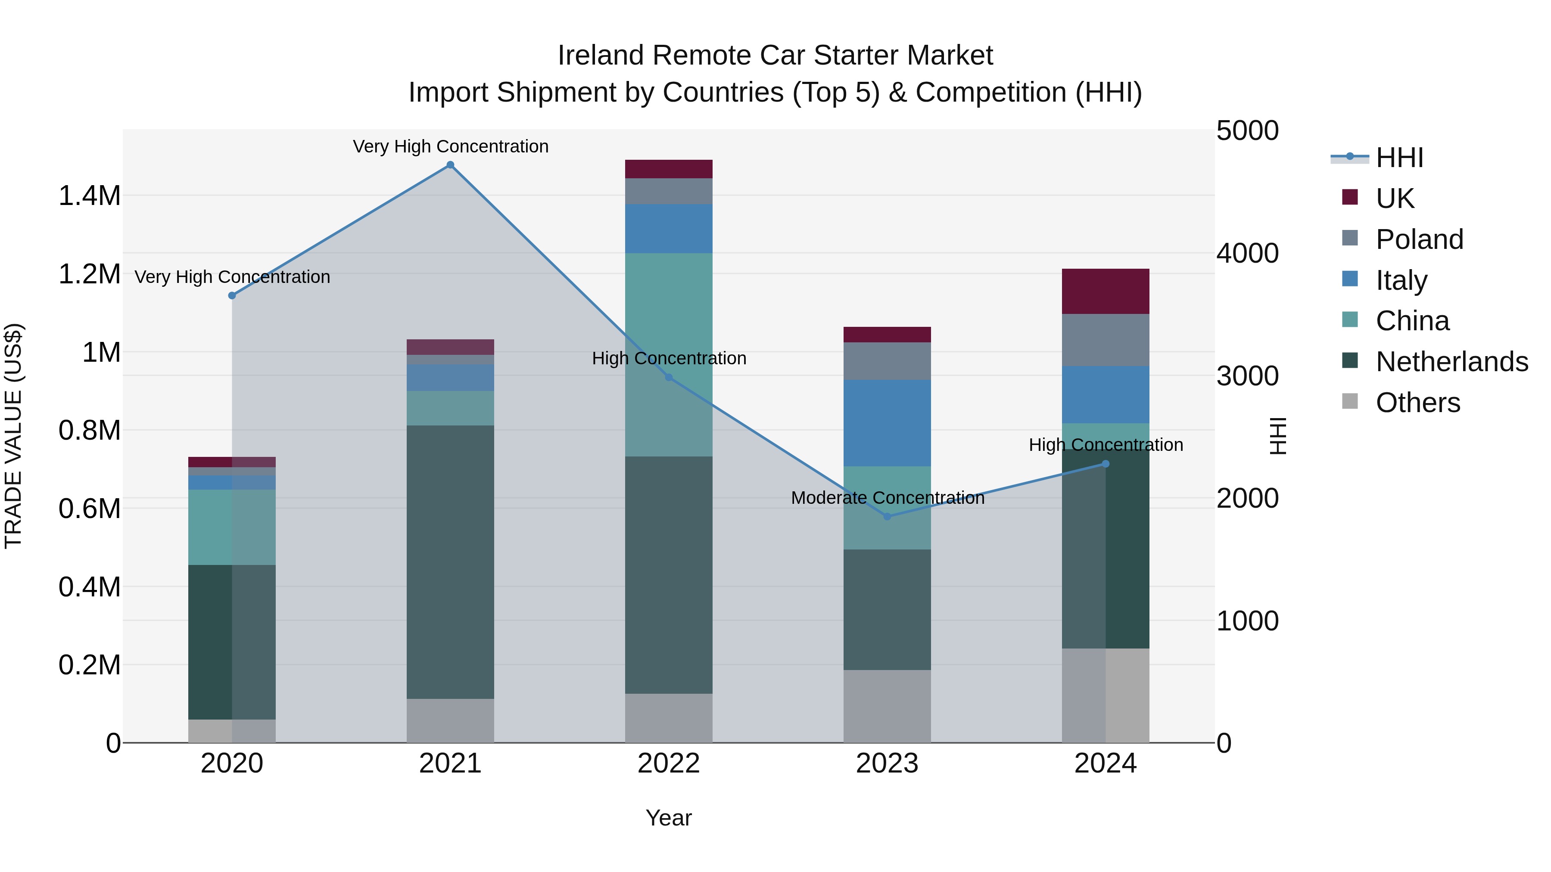This screenshot has height=872, width=1551.
Task: Click the 2021 China bar segment
Action: coord(450,409)
